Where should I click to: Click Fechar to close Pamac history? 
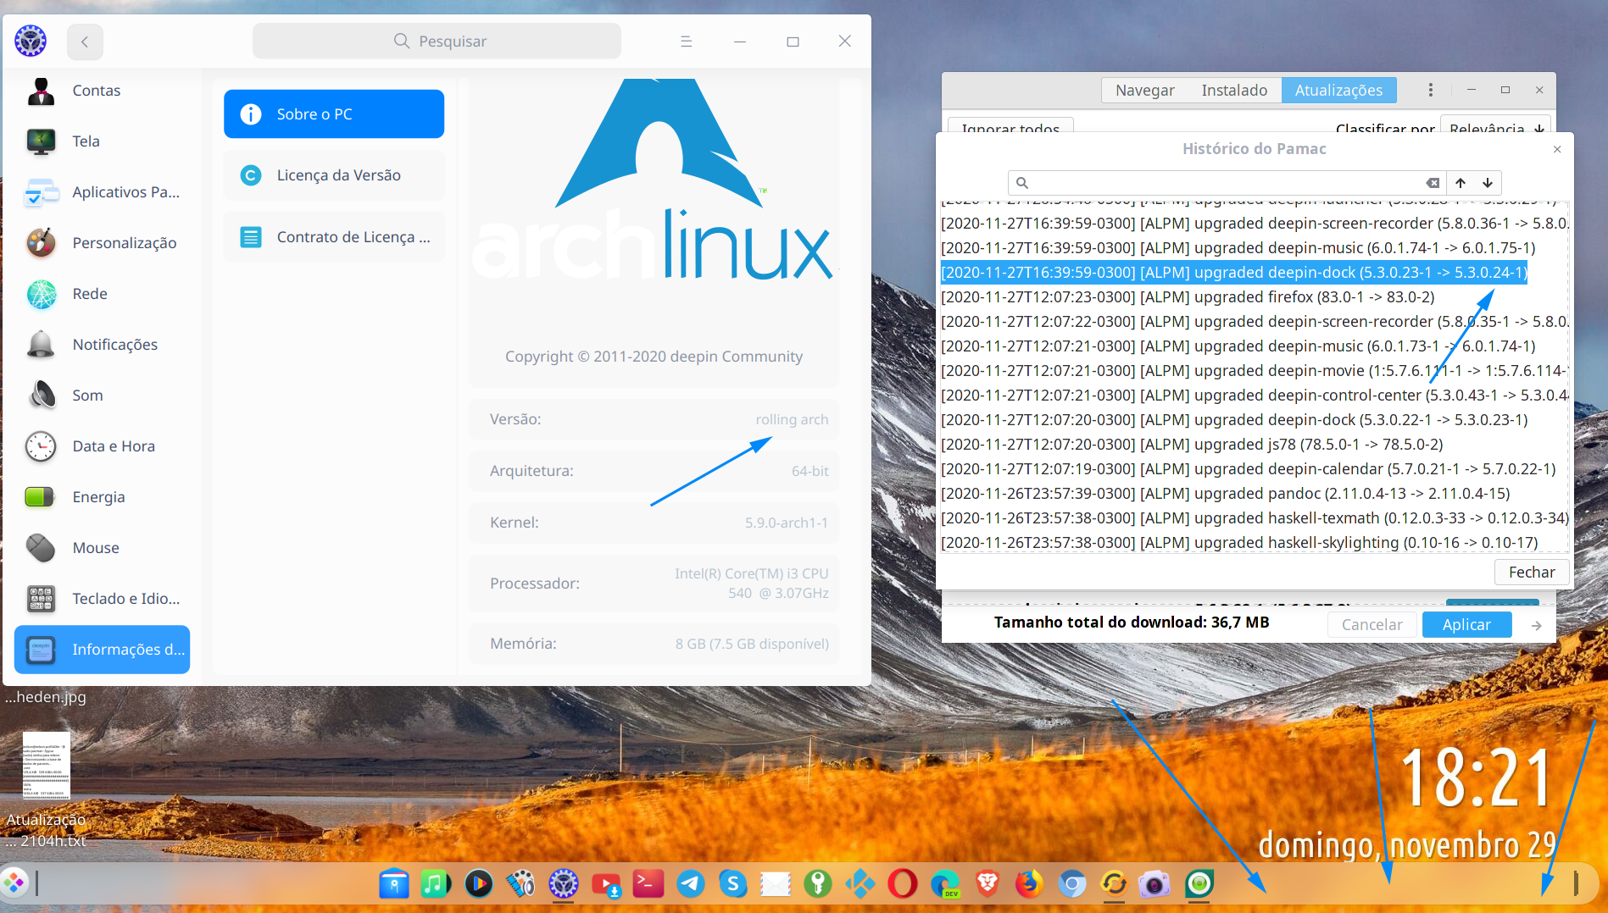(1531, 572)
